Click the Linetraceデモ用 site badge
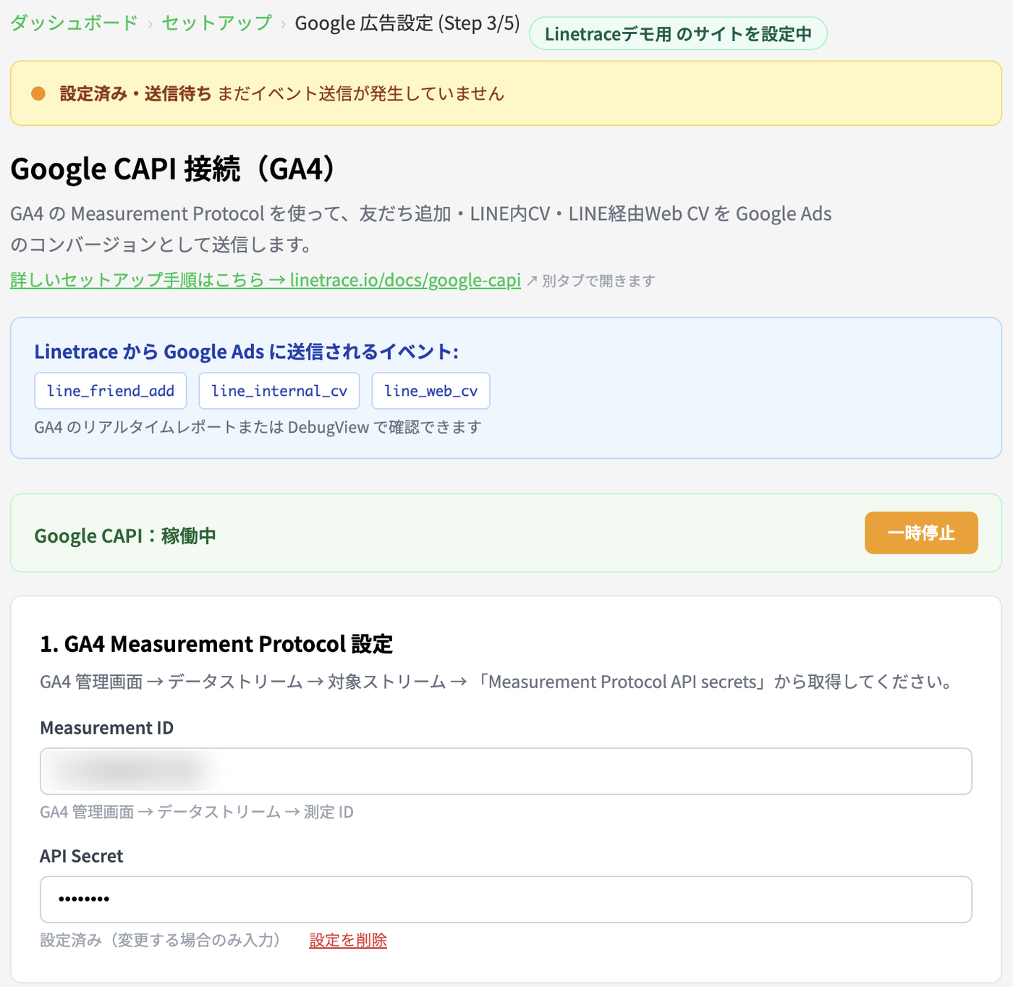 click(x=678, y=34)
